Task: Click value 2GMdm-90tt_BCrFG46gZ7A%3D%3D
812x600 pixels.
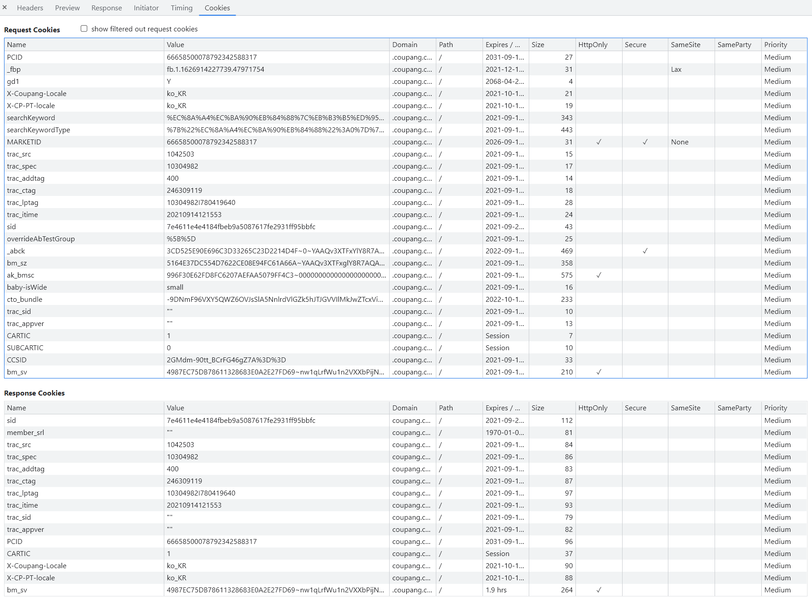Action: click(226, 360)
